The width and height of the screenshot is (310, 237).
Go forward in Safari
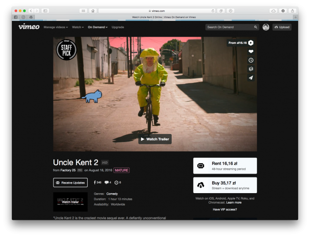click(37, 10)
